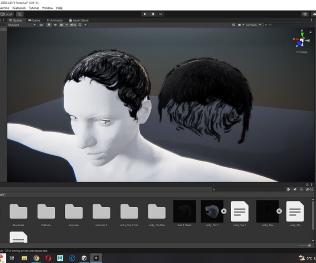Open the Animator tab
316x263 pixels.
click(55, 21)
